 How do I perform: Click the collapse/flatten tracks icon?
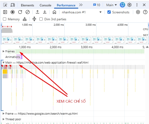34,19
